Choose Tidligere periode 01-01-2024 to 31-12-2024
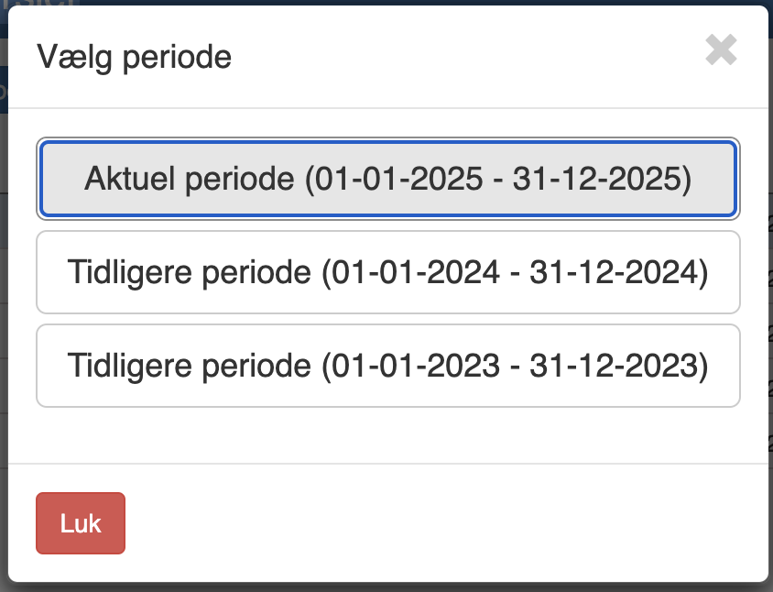Image resolution: width=773 pixels, height=592 pixels. (x=387, y=272)
